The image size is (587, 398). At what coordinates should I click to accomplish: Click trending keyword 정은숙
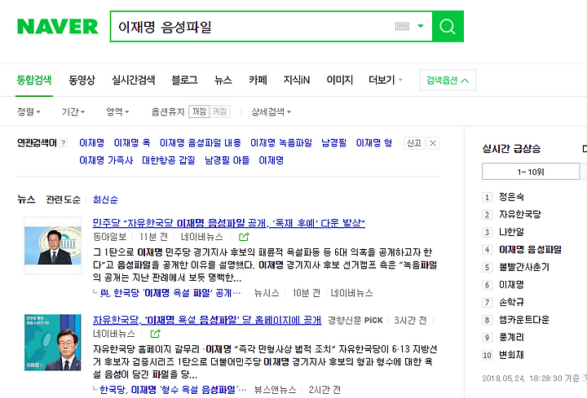(x=511, y=197)
